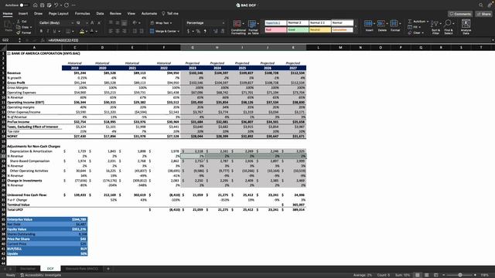The width and height of the screenshot is (495, 278).
Task: Center text horizontally in cell
Action: point(118,31)
